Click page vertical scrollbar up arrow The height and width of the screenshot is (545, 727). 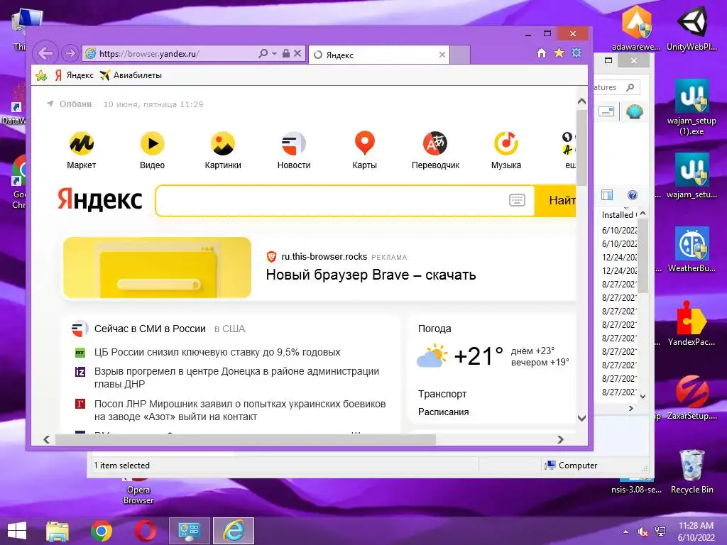582,101
